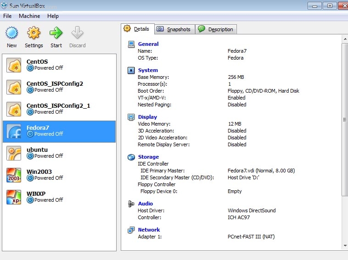Open the System settings link
The height and width of the screenshot is (260, 348).
click(x=148, y=70)
